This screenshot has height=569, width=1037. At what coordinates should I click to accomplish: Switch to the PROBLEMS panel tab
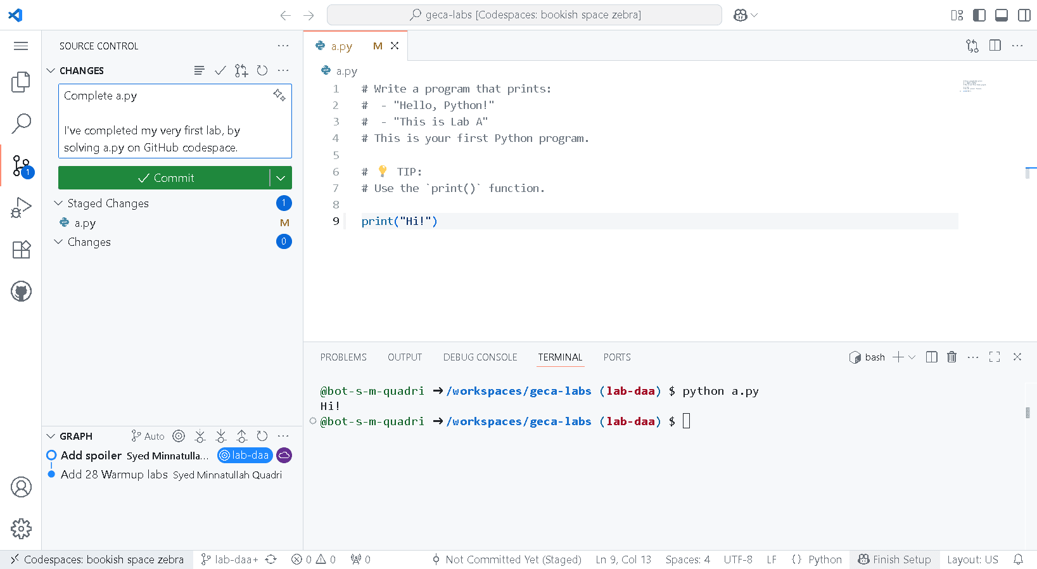click(x=343, y=357)
